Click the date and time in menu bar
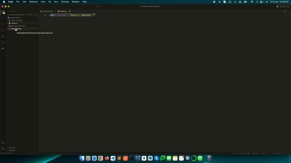Screen dimensions: 291x163 [x=279, y=2]
